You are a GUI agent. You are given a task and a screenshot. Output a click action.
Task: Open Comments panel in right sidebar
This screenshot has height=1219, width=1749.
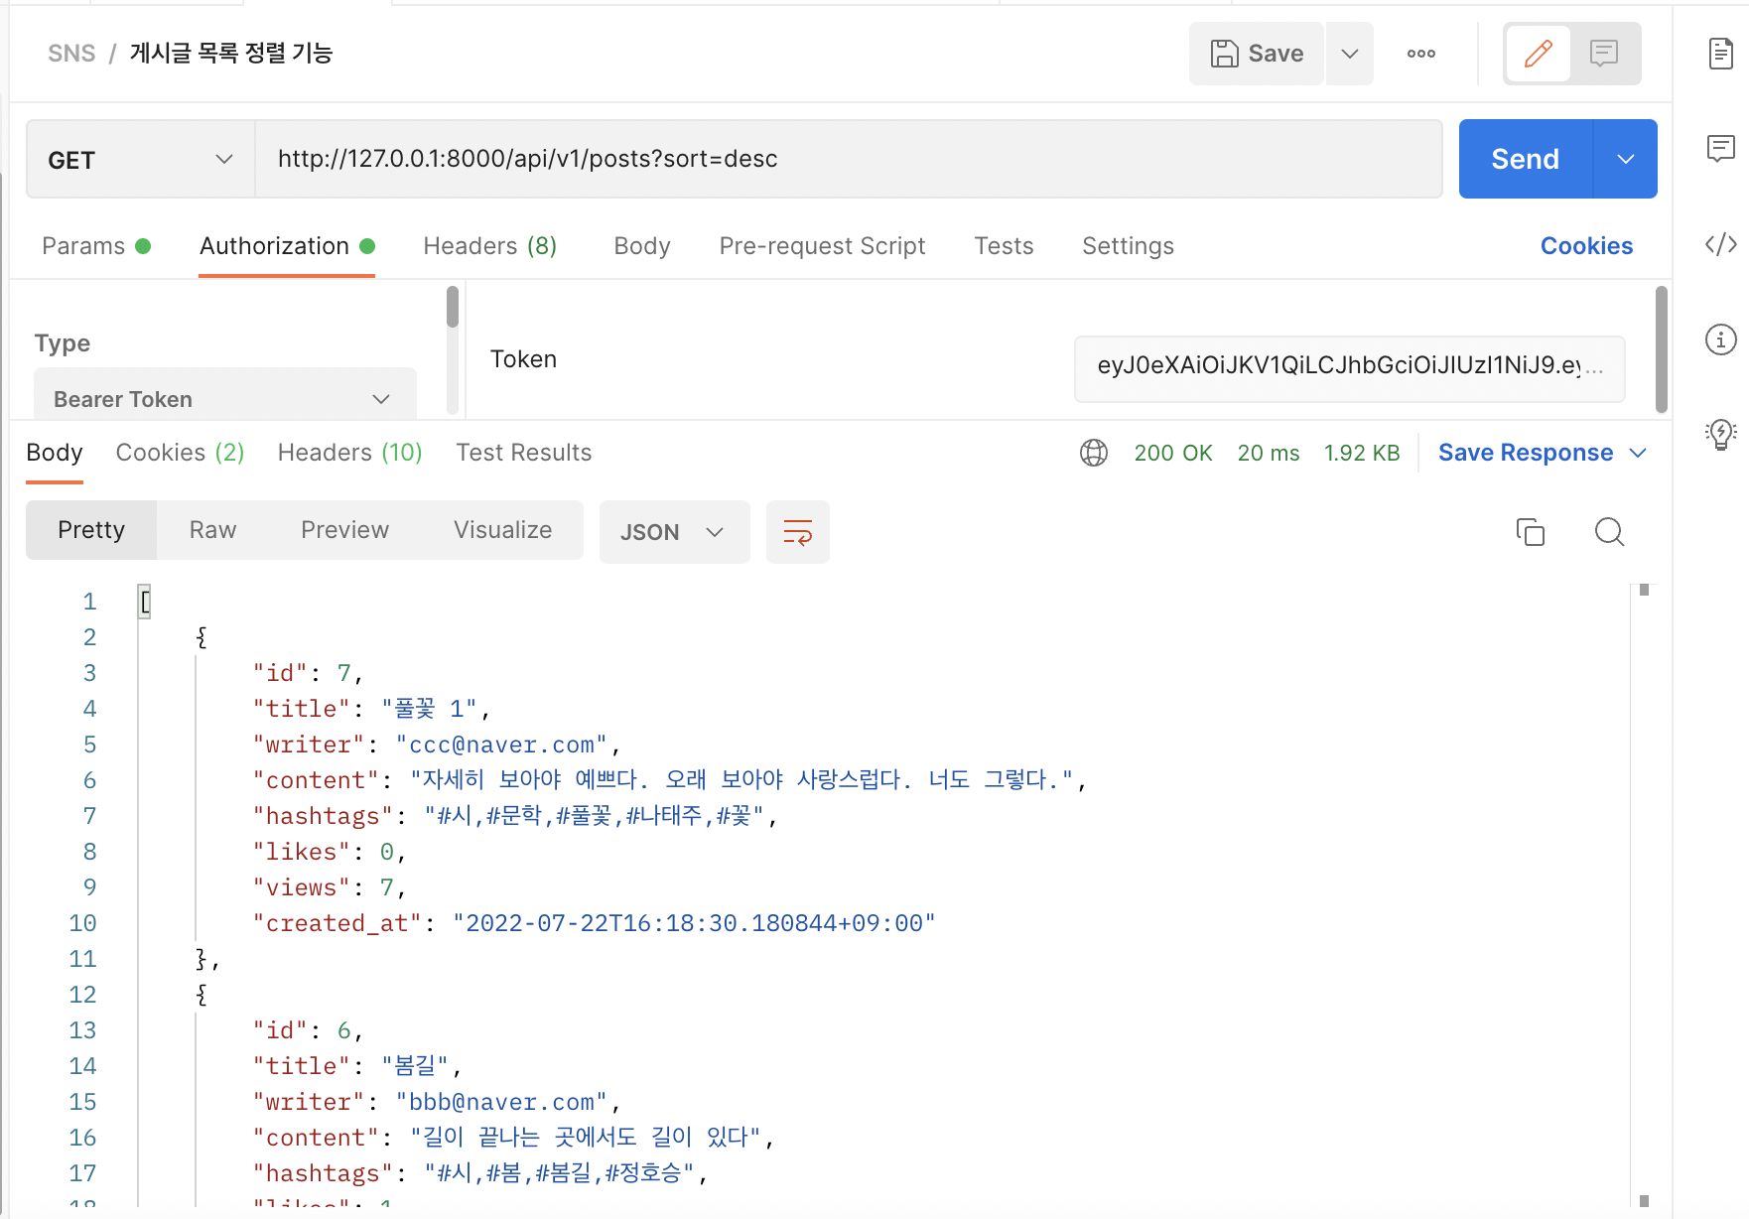(1721, 149)
